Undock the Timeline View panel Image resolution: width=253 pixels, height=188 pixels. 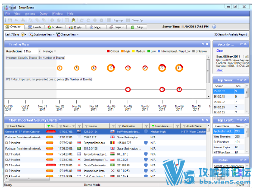(203, 44)
